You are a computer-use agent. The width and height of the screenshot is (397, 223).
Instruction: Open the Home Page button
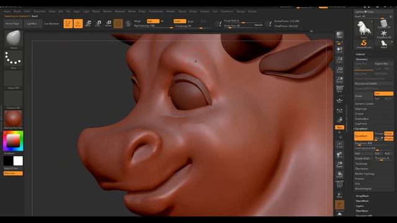(x=12, y=24)
